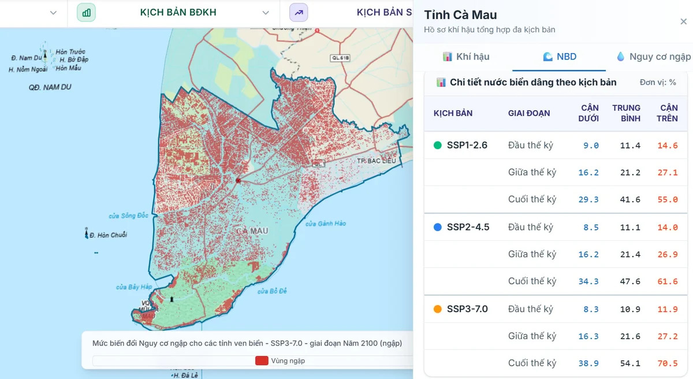693x379 pixels.
Task: Click the value 41.6 in the table
Action: point(630,199)
